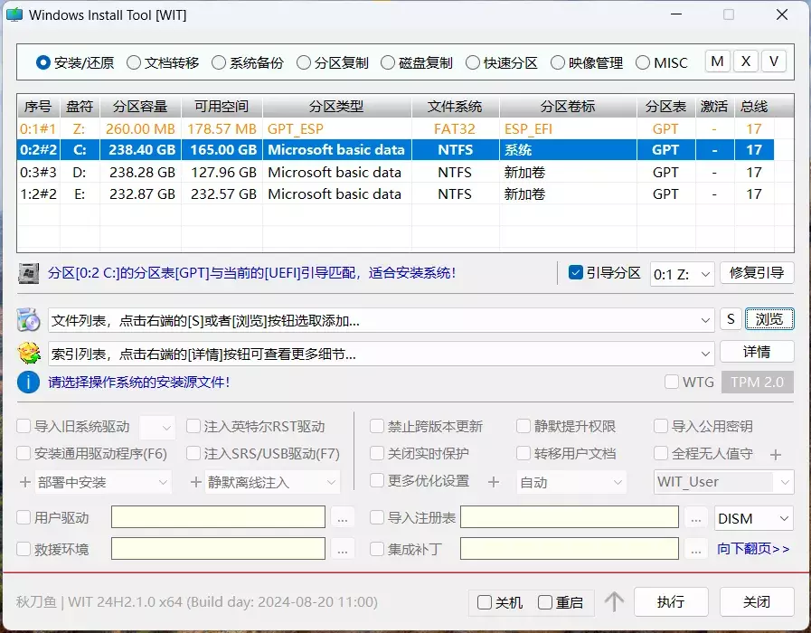Click the 盘符 column header
811x633 pixels.
click(80, 106)
